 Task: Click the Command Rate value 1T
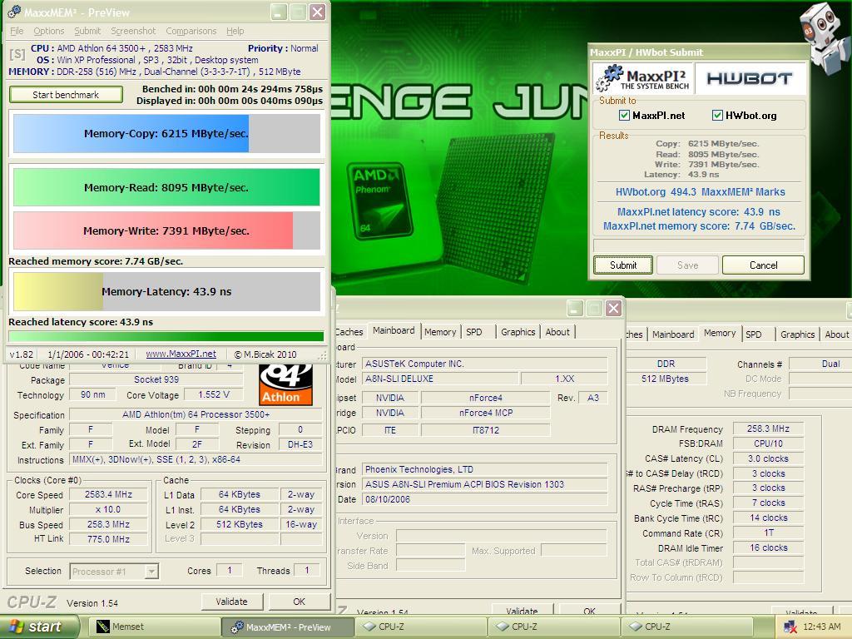click(768, 533)
